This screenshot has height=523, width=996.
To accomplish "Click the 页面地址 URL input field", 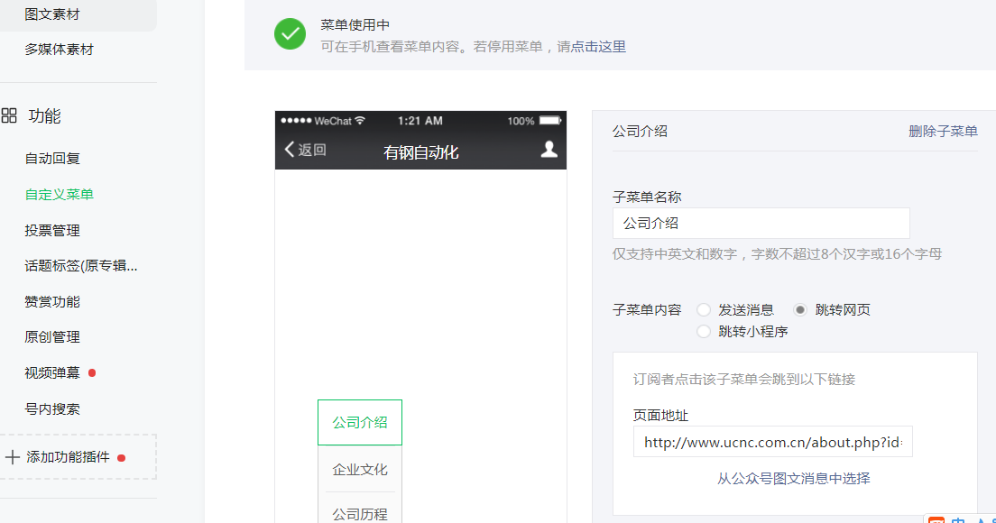I will 772,441.
